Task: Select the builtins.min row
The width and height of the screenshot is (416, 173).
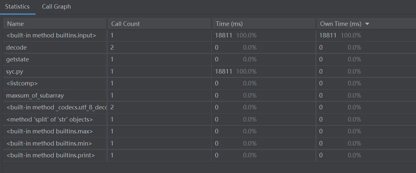Action: click(x=49, y=143)
